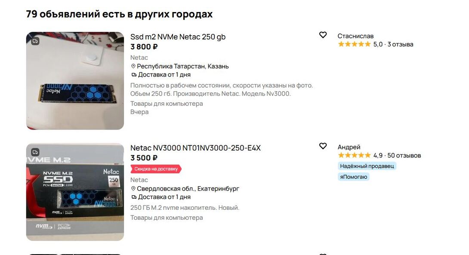View the 3 отзыва reviews link
The height and width of the screenshot is (255, 469).
click(x=400, y=44)
